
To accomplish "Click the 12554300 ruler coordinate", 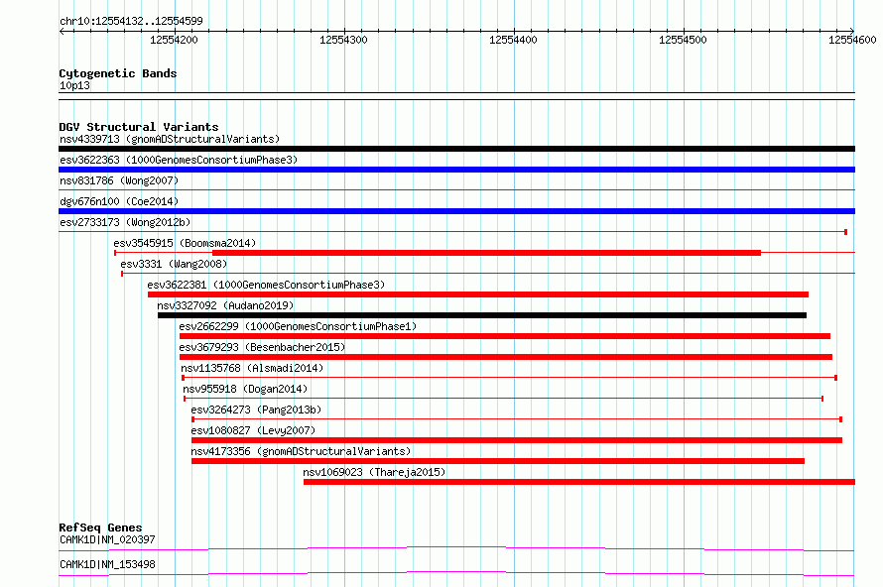I will click(343, 40).
